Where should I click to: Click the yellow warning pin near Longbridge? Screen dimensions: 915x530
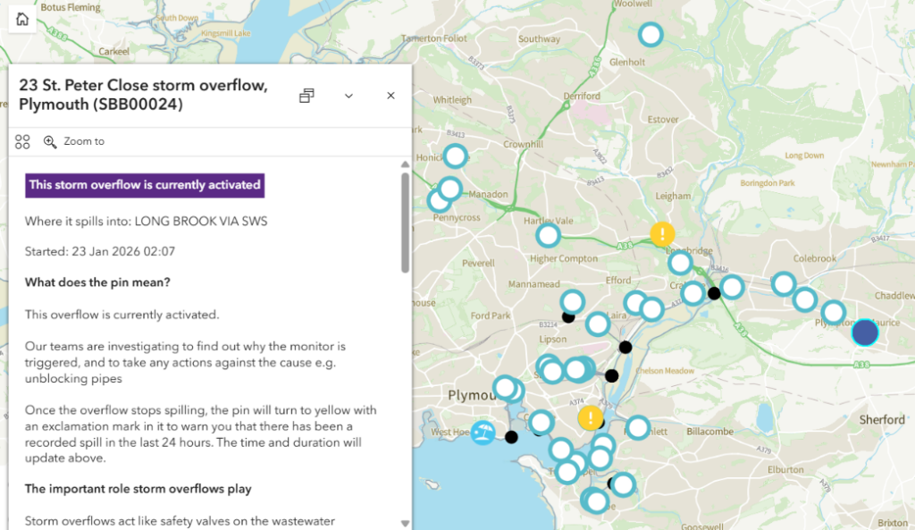tap(662, 234)
